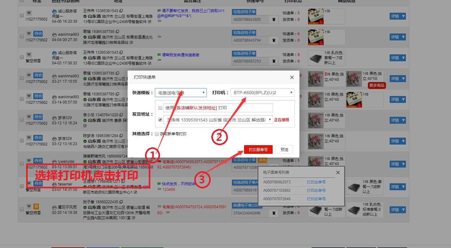The width and height of the screenshot is (451, 248).
Task: Copy recipient info for 张子香 18560222435
Action: point(121,202)
